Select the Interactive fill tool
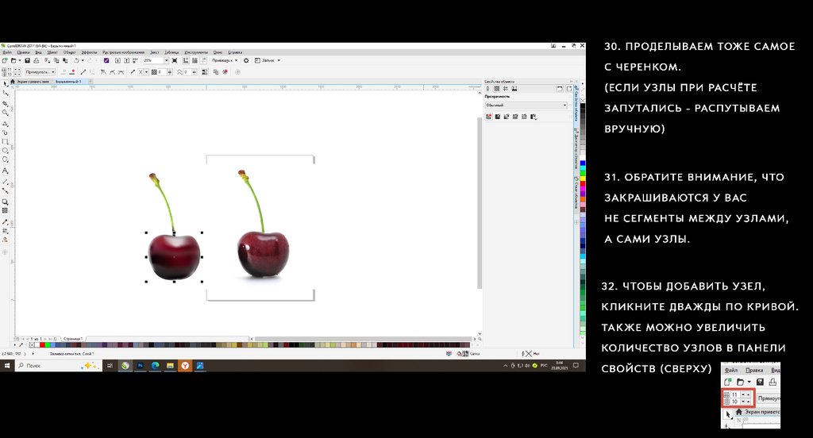This screenshot has width=813, height=438. pyautogui.click(x=6, y=231)
